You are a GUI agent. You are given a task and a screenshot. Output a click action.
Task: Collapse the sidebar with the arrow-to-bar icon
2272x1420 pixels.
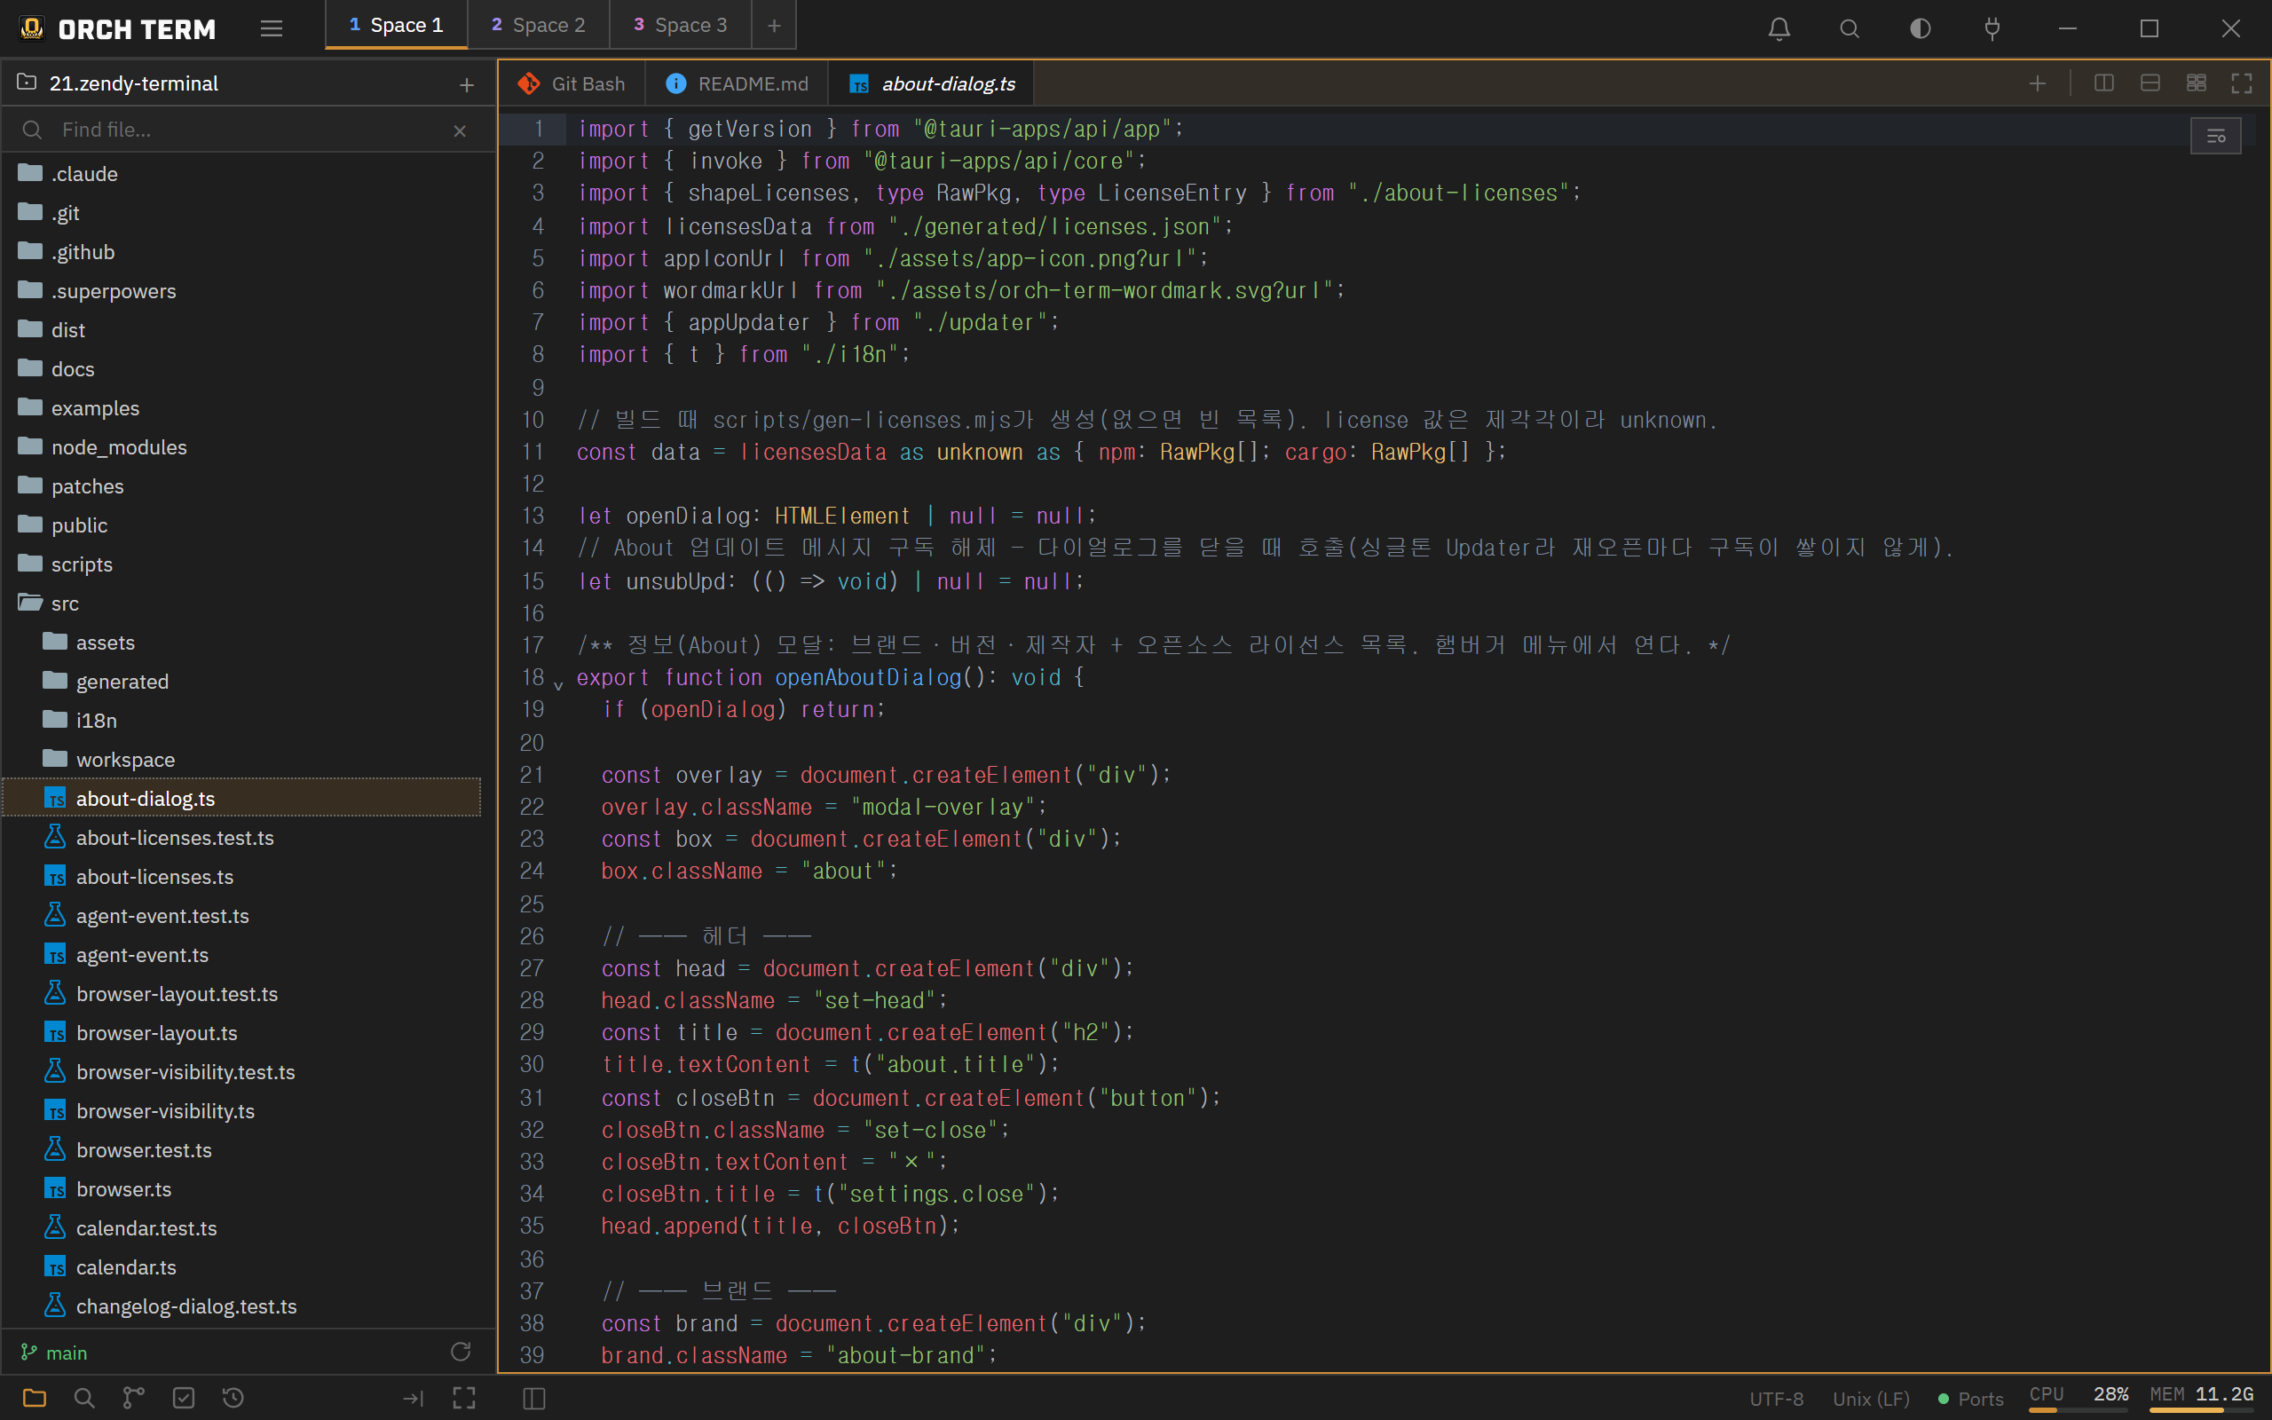tap(414, 1399)
